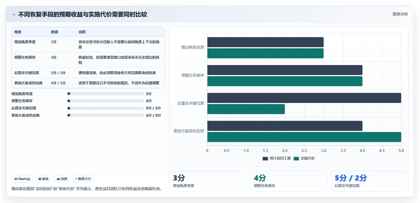Image resolution: width=420 pixels, height=203 pixels.
Task: Click the 调整任务顺序 progress bar
Action: [105, 101]
